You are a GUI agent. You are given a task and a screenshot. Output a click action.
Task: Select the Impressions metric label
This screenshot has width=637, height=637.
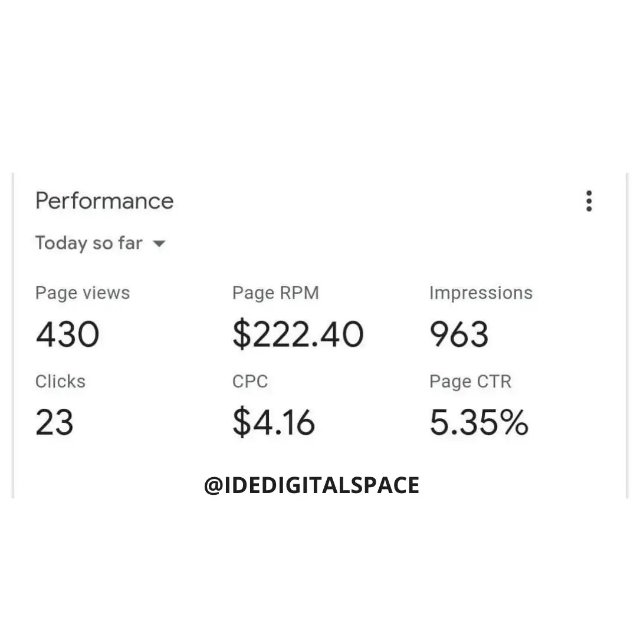(481, 293)
